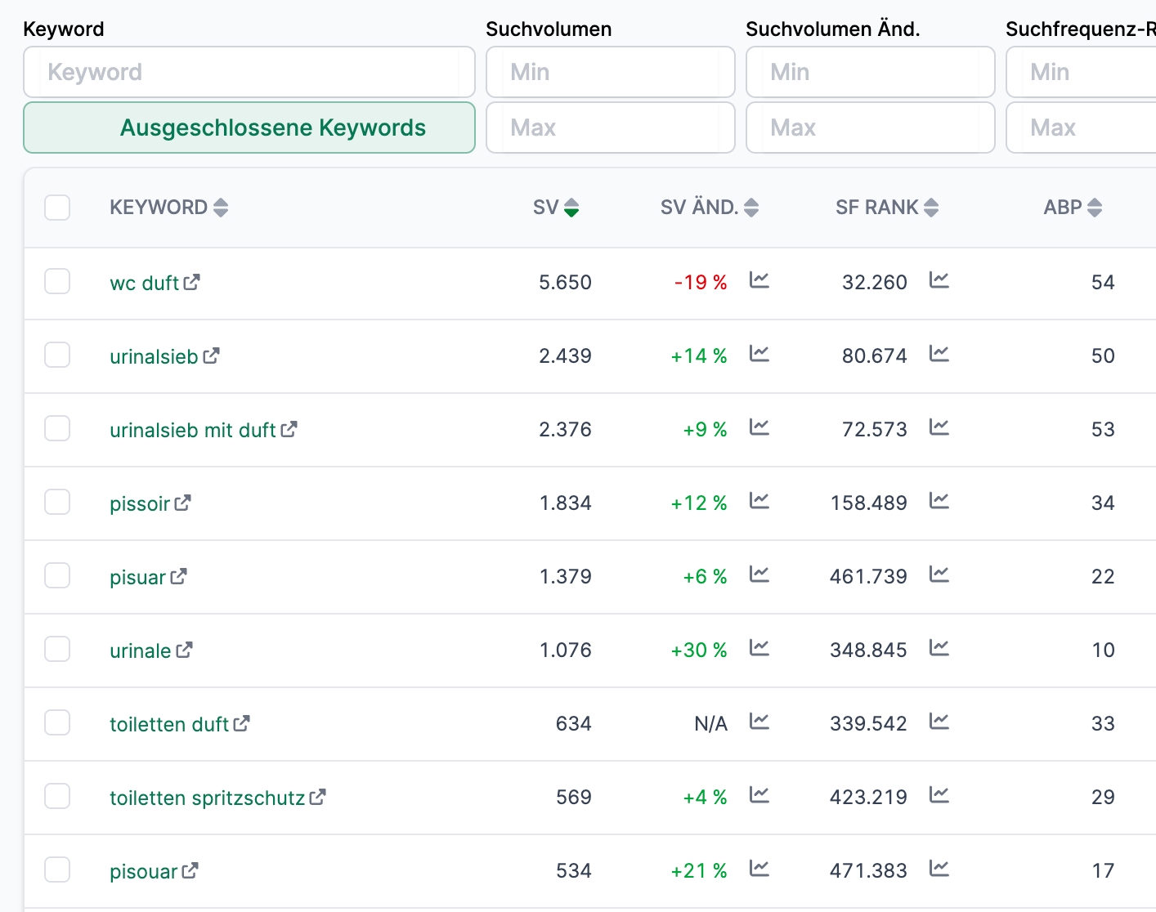
Task: Open pissoir keyword via external link icon
Action: (183, 502)
